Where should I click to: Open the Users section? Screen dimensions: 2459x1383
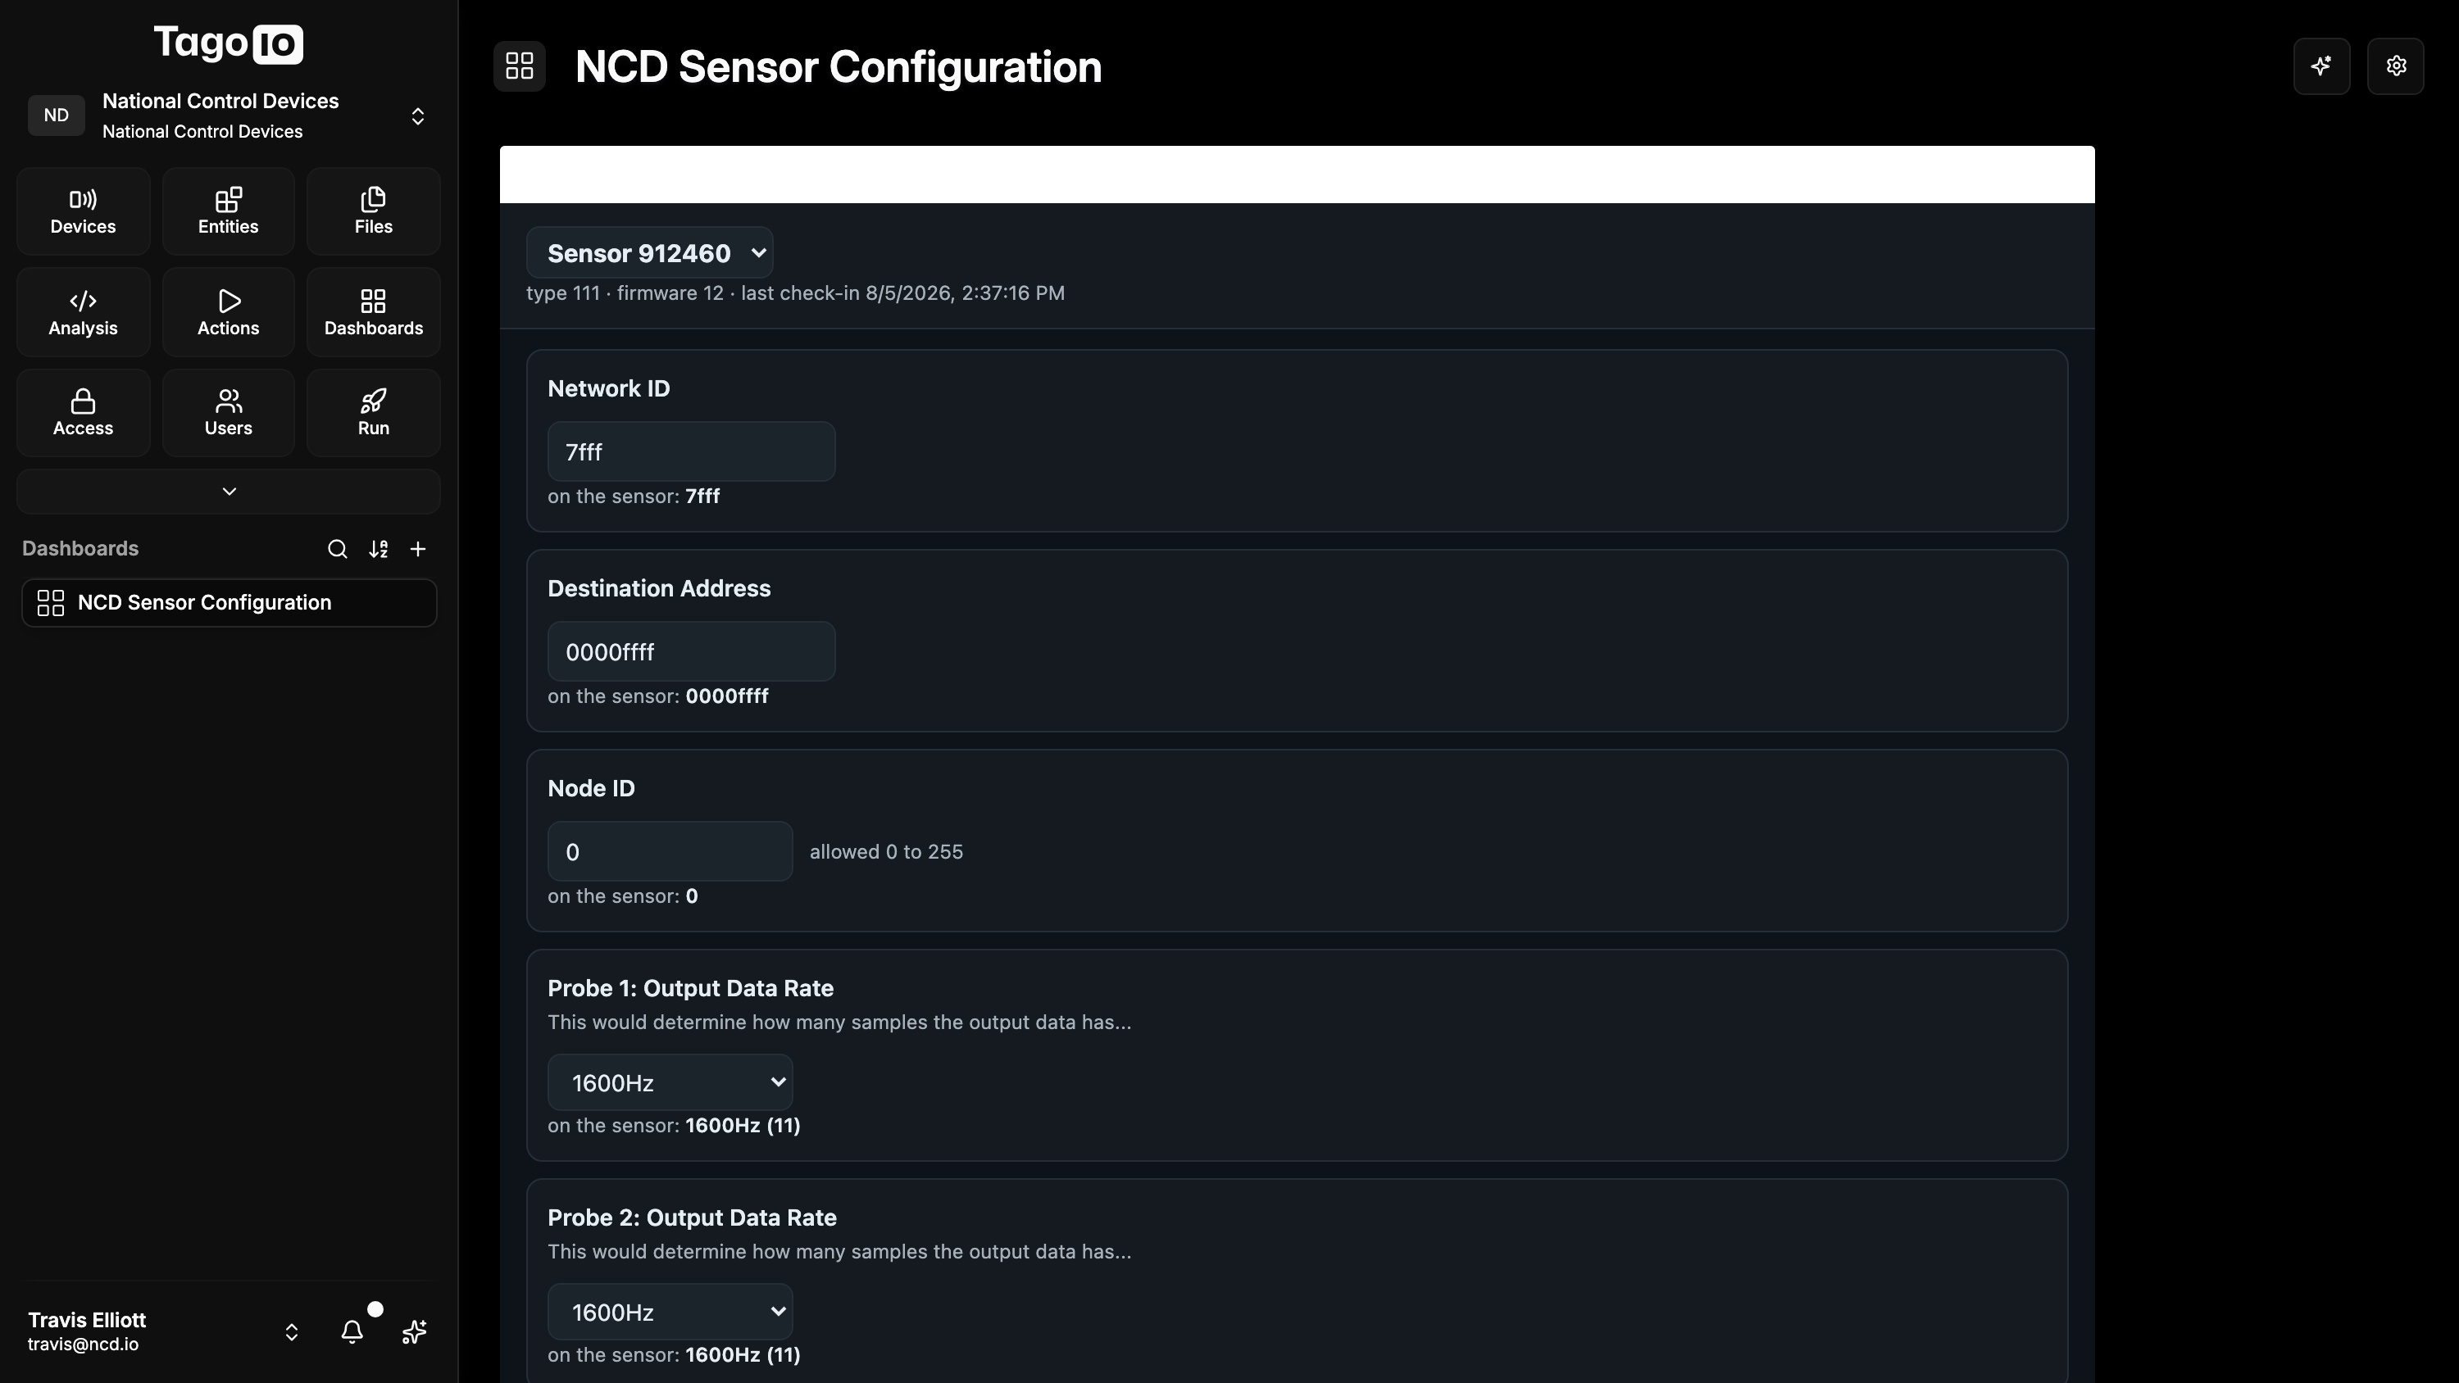(228, 412)
